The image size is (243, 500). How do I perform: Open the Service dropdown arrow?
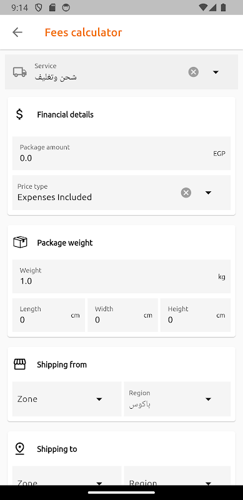click(216, 72)
